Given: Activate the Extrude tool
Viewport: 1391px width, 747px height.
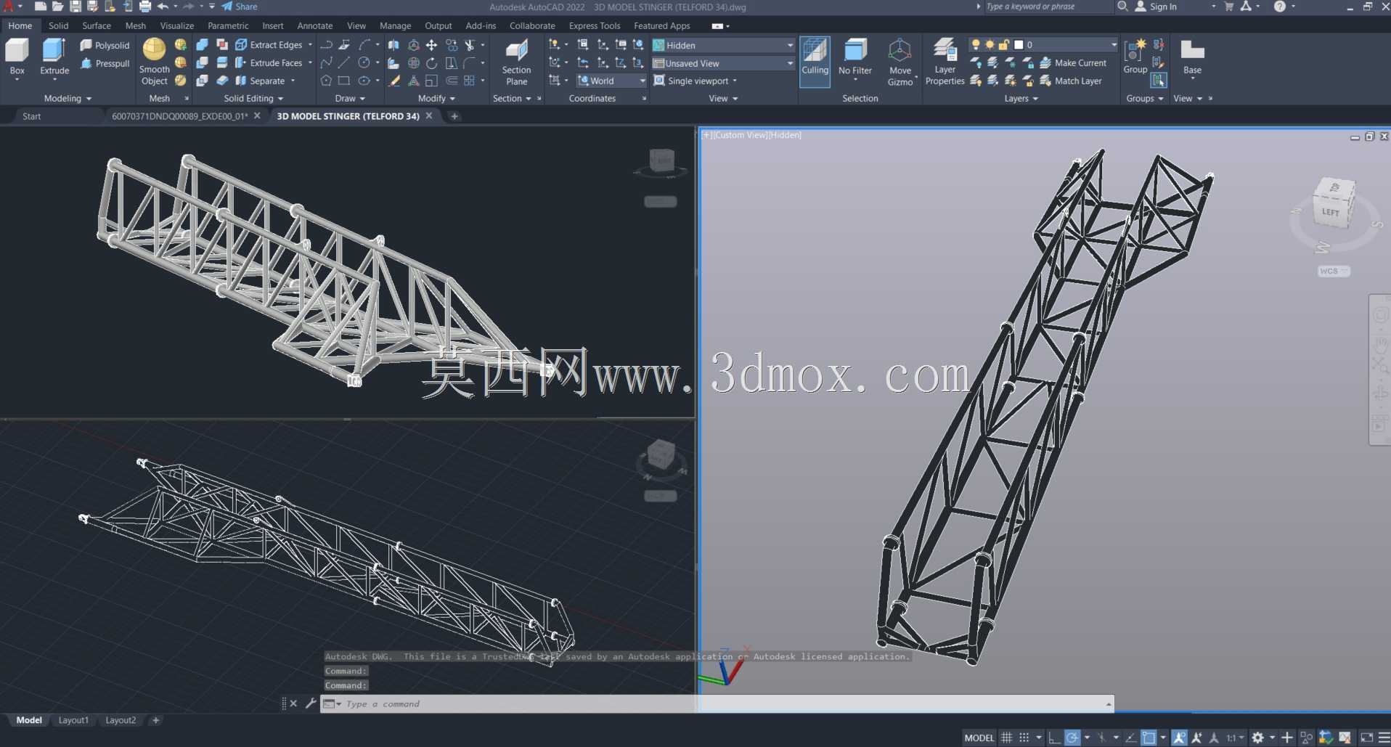Looking at the screenshot, I should (54, 57).
